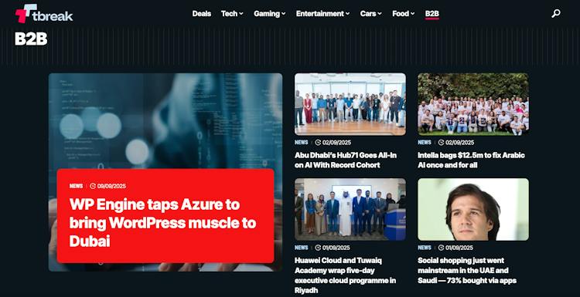This screenshot has width=580, height=297.
Task: Click the 02/09/2025 date under Hub71 photo
Action: [x=336, y=143]
